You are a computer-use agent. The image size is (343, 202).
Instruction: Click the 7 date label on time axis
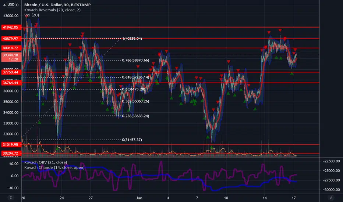(x=197, y=198)
